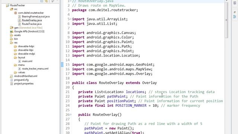238x134 pixels.
Task: Click 'public RouteOverlay()' constructor line
Action: [x=100, y=115]
